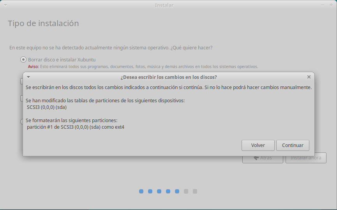Screen dimensions: 337x210
Task: Open the Instalar window menu arrow
Action: point(5,5)
